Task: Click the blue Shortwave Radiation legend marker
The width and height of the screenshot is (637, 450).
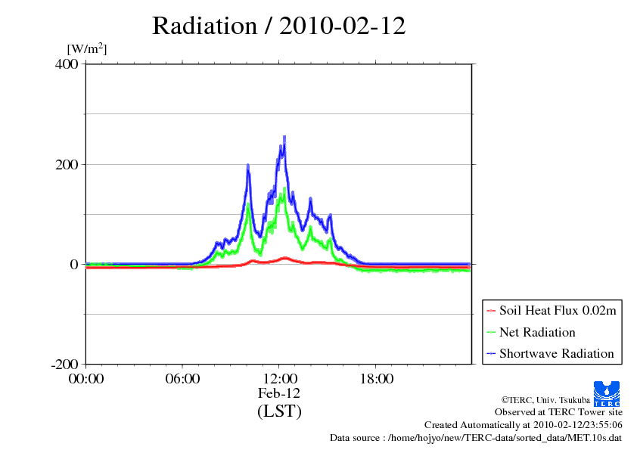Action: (491, 354)
